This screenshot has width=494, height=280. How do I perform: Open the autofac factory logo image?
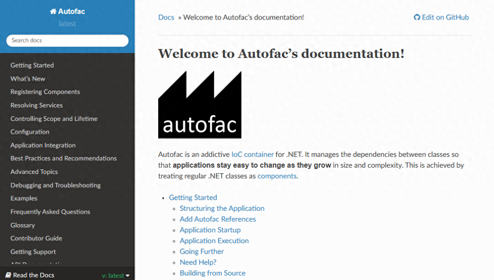pos(200,105)
